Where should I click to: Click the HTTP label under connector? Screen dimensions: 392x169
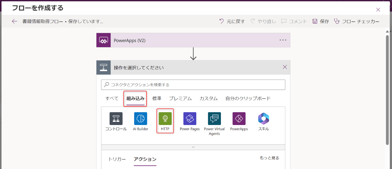165,129
